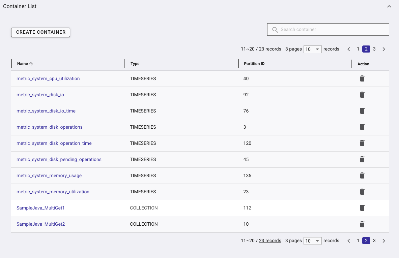
Task: Go to previous page using top chevron
Action: [349, 49]
